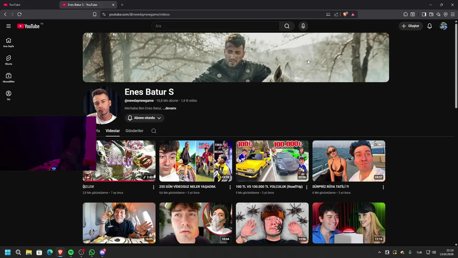Image resolution: width=458 pixels, height=258 pixels.
Task: Go back in browser history
Action: pos(5,14)
